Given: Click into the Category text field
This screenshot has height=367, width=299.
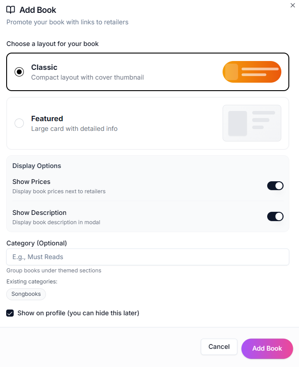Looking at the screenshot, I should (x=148, y=257).
